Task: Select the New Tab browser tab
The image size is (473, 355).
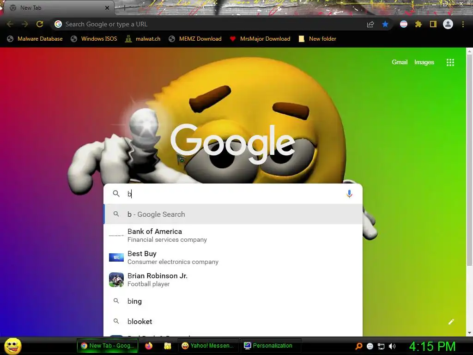Action: coord(57,8)
